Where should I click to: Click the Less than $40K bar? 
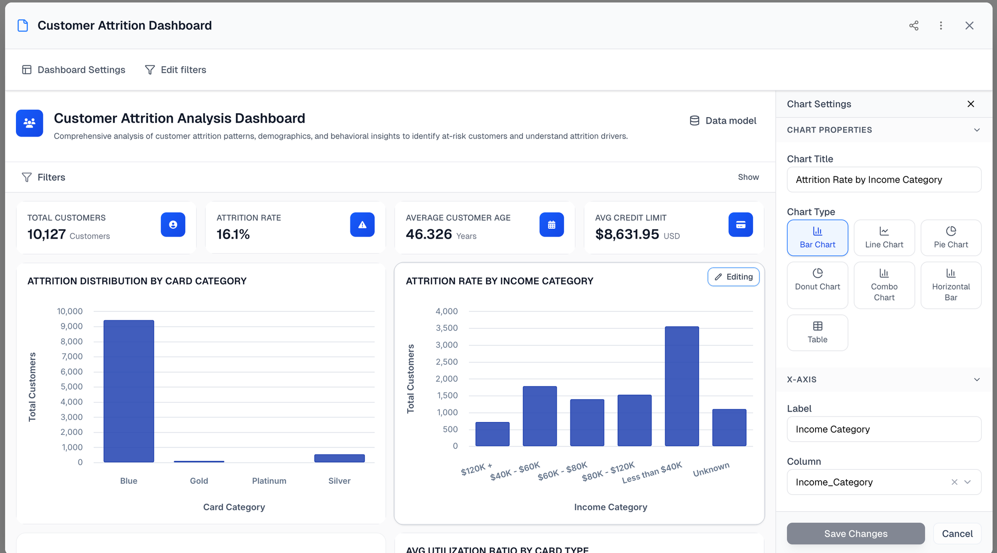681,386
